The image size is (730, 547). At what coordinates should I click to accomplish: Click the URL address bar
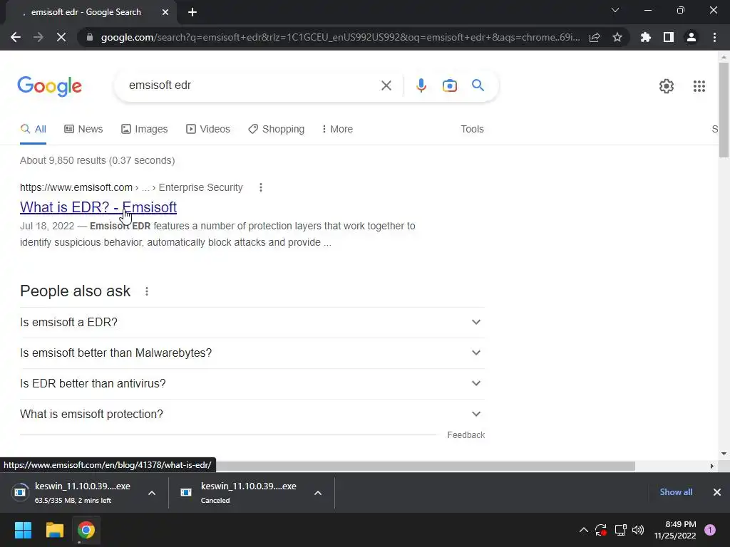click(340, 37)
